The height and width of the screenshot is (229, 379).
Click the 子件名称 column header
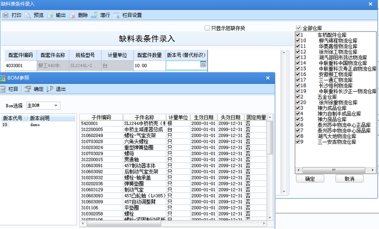(x=144, y=118)
